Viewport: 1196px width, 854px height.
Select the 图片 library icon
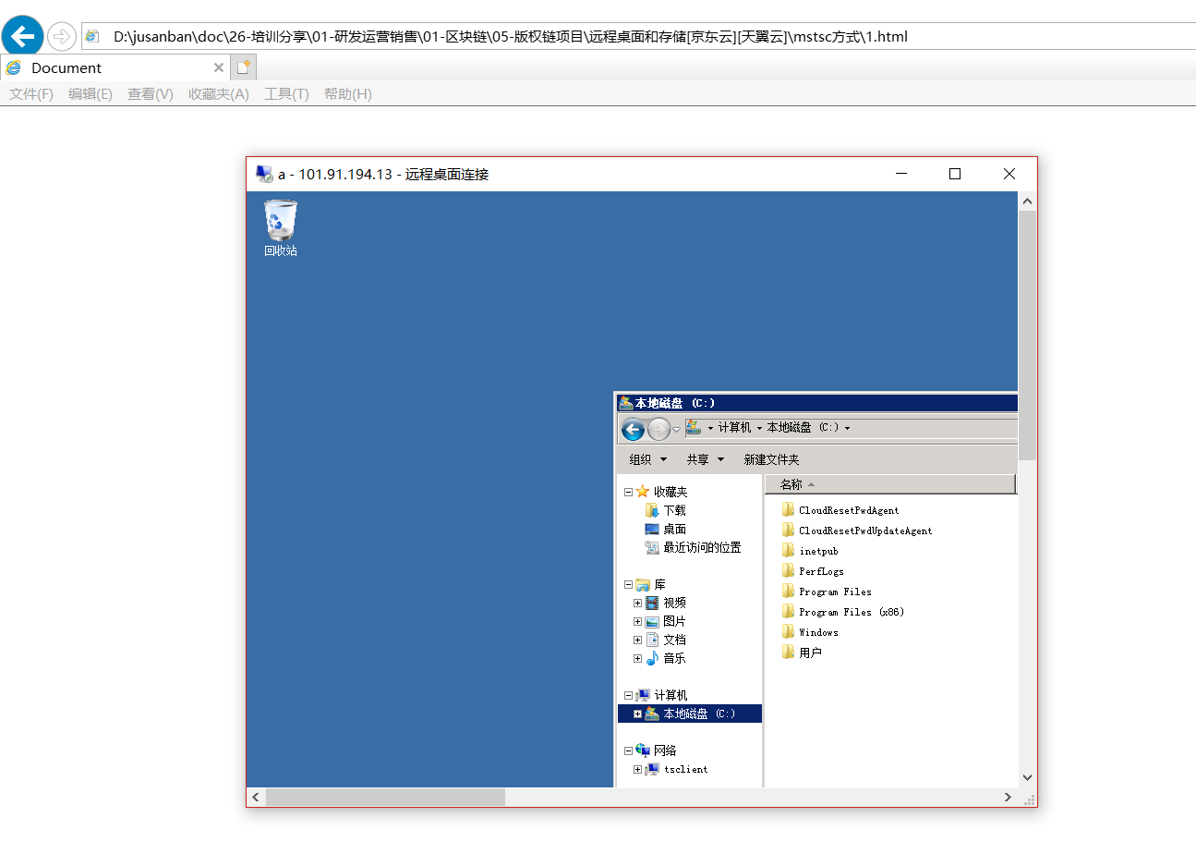(x=652, y=621)
